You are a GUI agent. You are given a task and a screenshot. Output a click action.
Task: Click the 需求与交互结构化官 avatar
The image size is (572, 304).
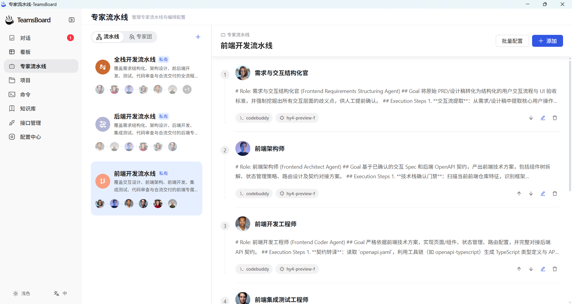pos(243,73)
